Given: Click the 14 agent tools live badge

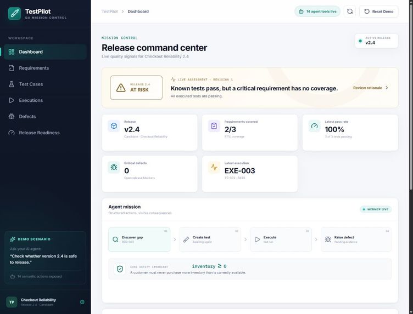Looking at the screenshot, I should point(317,12).
